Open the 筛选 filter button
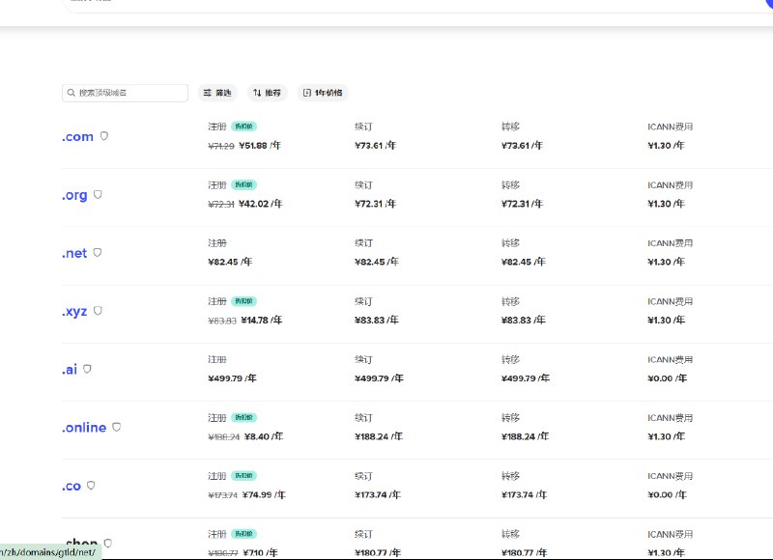This screenshot has width=773, height=560. click(217, 93)
